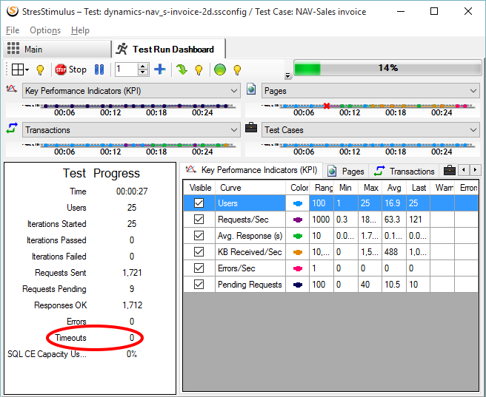Stop the running test
This screenshot has height=397, width=486.
pyautogui.click(x=70, y=69)
